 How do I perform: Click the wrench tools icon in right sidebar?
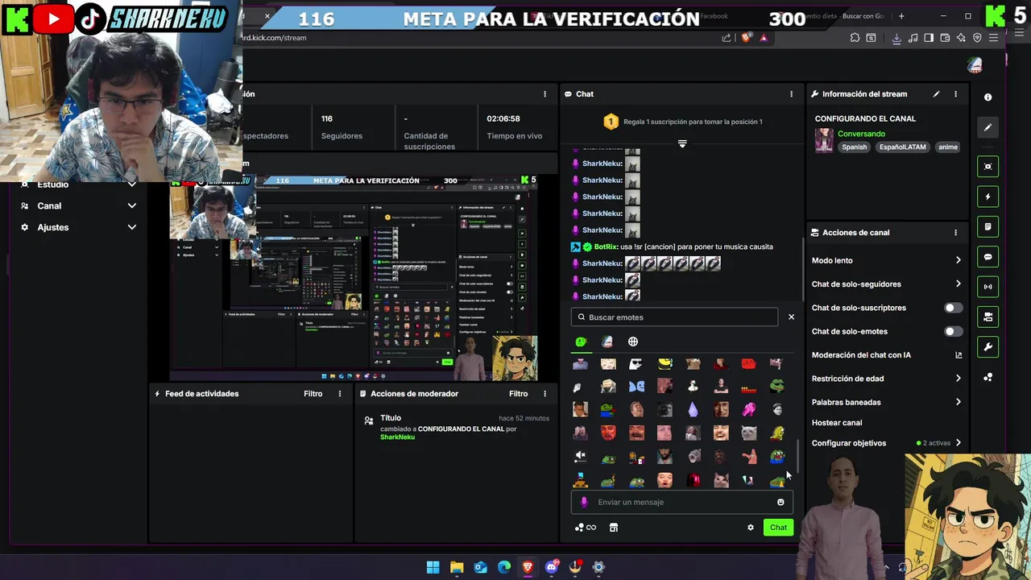pos(988,347)
